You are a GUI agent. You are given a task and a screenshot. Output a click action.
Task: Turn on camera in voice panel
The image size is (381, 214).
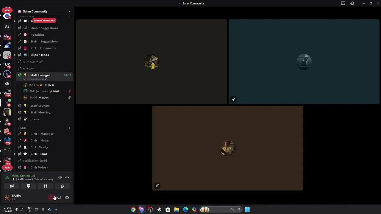tap(12, 186)
